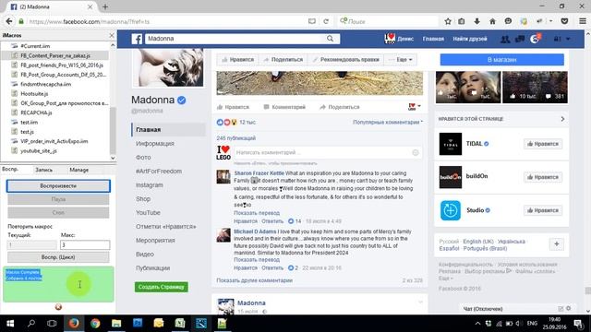This screenshot has width=591, height=332.
Task: Open Windows Start menu
Action: [x=10, y=324]
